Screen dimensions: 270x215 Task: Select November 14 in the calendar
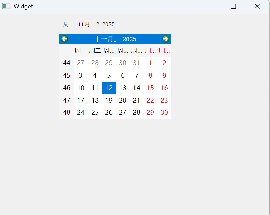[137, 88]
